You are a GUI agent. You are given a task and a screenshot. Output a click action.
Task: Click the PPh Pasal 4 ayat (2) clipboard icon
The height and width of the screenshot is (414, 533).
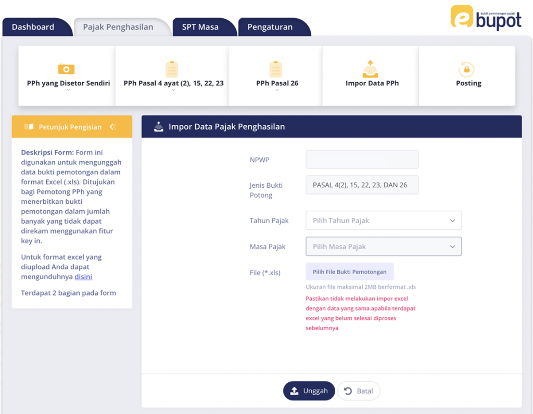(x=172, y=69)
